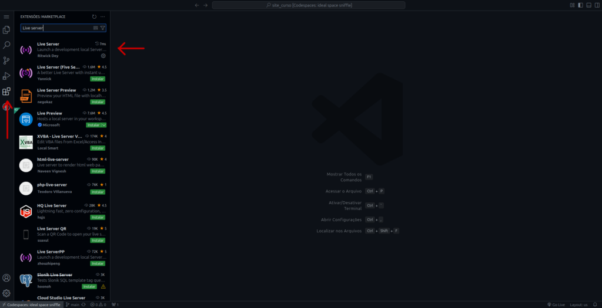Screen dimensions: 602x308
Task: Open the Accounts icon in activity bar
Action: (6, 277)
